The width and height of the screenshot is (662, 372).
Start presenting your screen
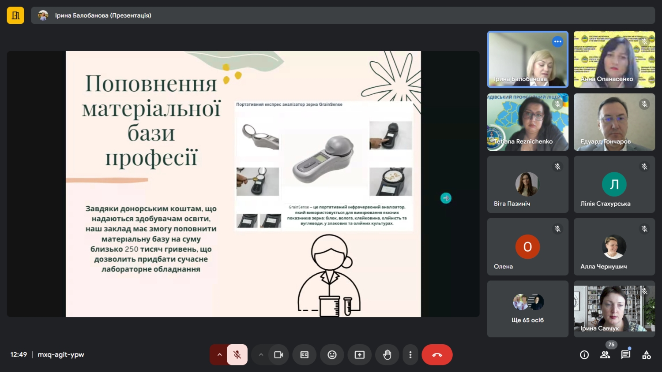coord(360,355)
